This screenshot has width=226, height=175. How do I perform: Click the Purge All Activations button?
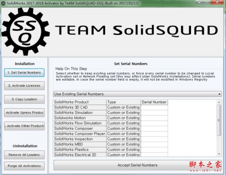(24, 166)
